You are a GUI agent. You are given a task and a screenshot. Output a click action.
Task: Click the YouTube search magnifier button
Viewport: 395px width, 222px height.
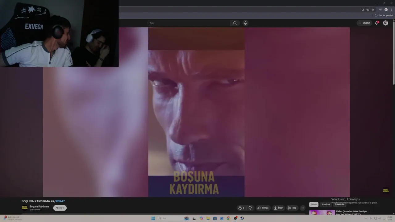click(x=235, y=23)
